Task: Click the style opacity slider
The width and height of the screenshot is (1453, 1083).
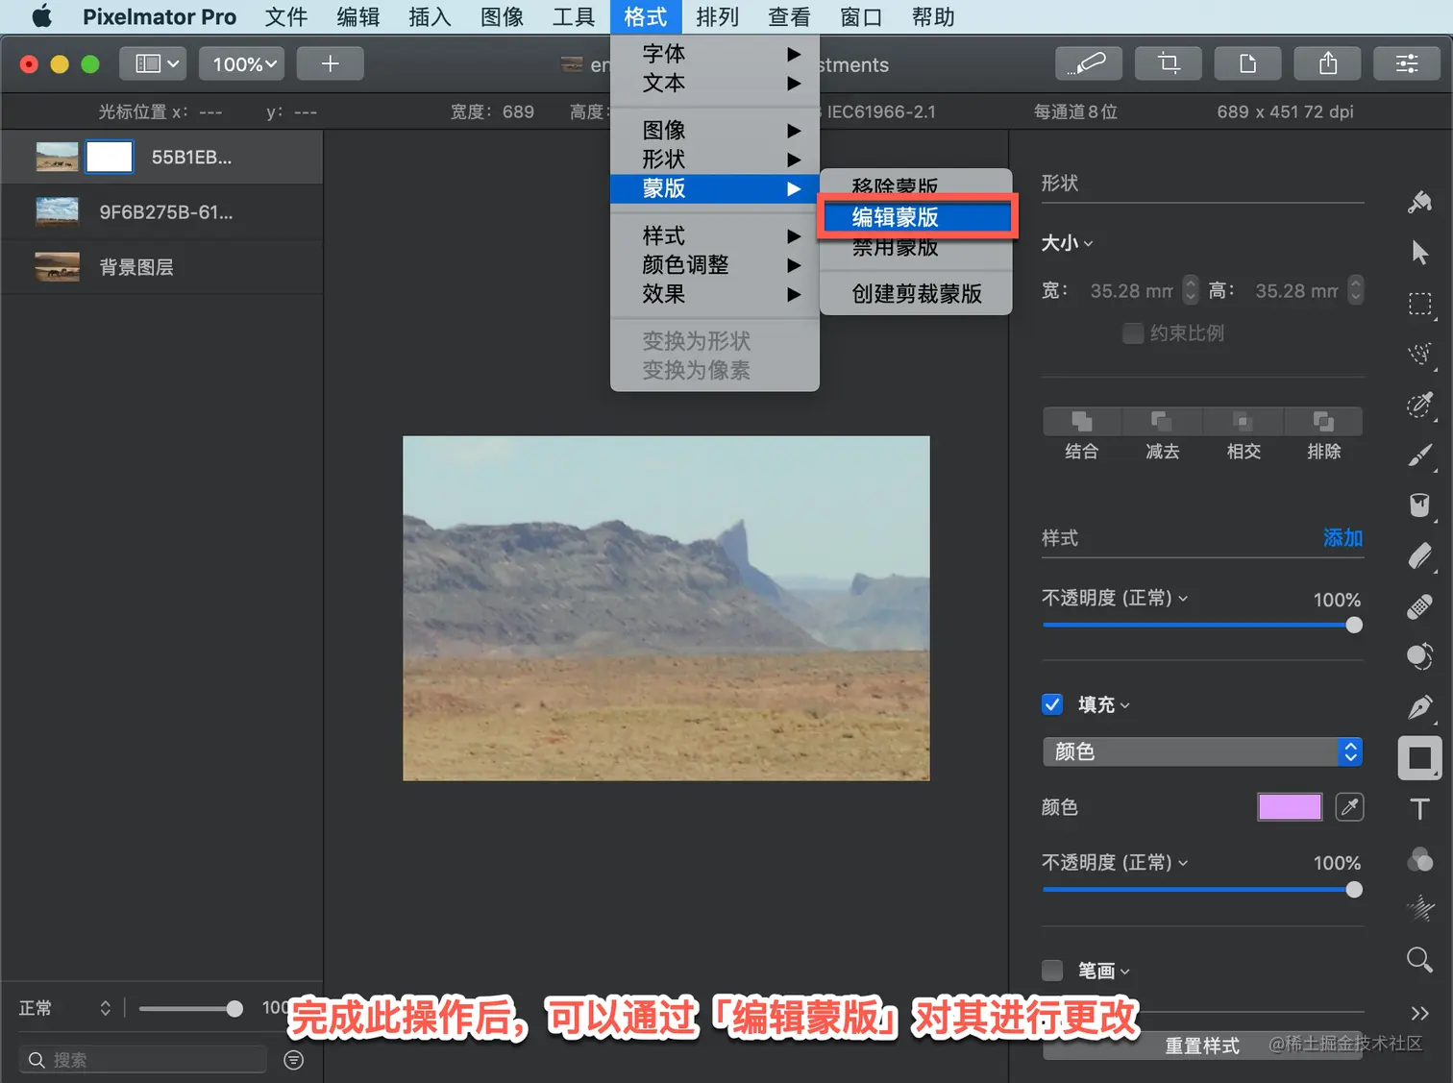Action: (x=1202, y=626)
